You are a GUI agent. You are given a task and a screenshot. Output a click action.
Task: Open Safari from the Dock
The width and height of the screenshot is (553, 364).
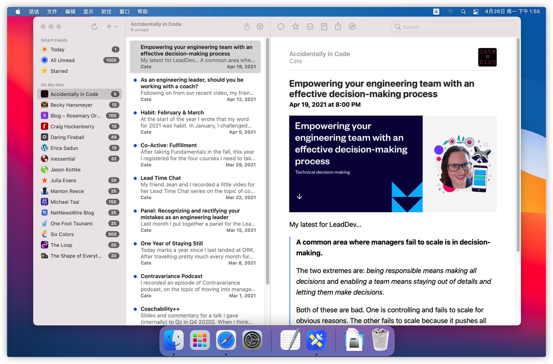click(x=226, y=340)
